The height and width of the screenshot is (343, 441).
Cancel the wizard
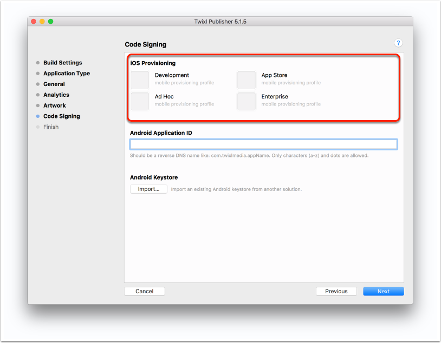point(144,291)
